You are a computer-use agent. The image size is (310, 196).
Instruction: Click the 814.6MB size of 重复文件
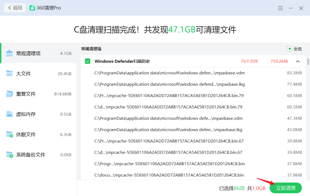63,94
